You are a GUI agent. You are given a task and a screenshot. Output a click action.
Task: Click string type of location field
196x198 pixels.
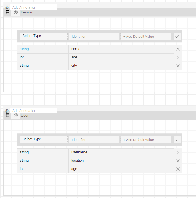[x=43, y=161]
